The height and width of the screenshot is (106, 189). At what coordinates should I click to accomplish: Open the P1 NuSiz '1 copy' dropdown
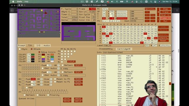[73, 75]
